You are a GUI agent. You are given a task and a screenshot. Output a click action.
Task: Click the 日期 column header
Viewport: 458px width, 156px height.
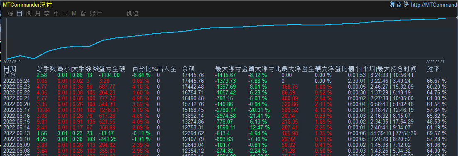pos(10,69)
